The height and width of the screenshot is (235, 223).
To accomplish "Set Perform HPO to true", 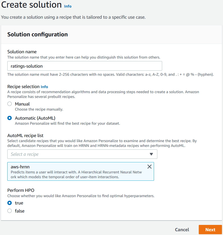I will (10, 203).
